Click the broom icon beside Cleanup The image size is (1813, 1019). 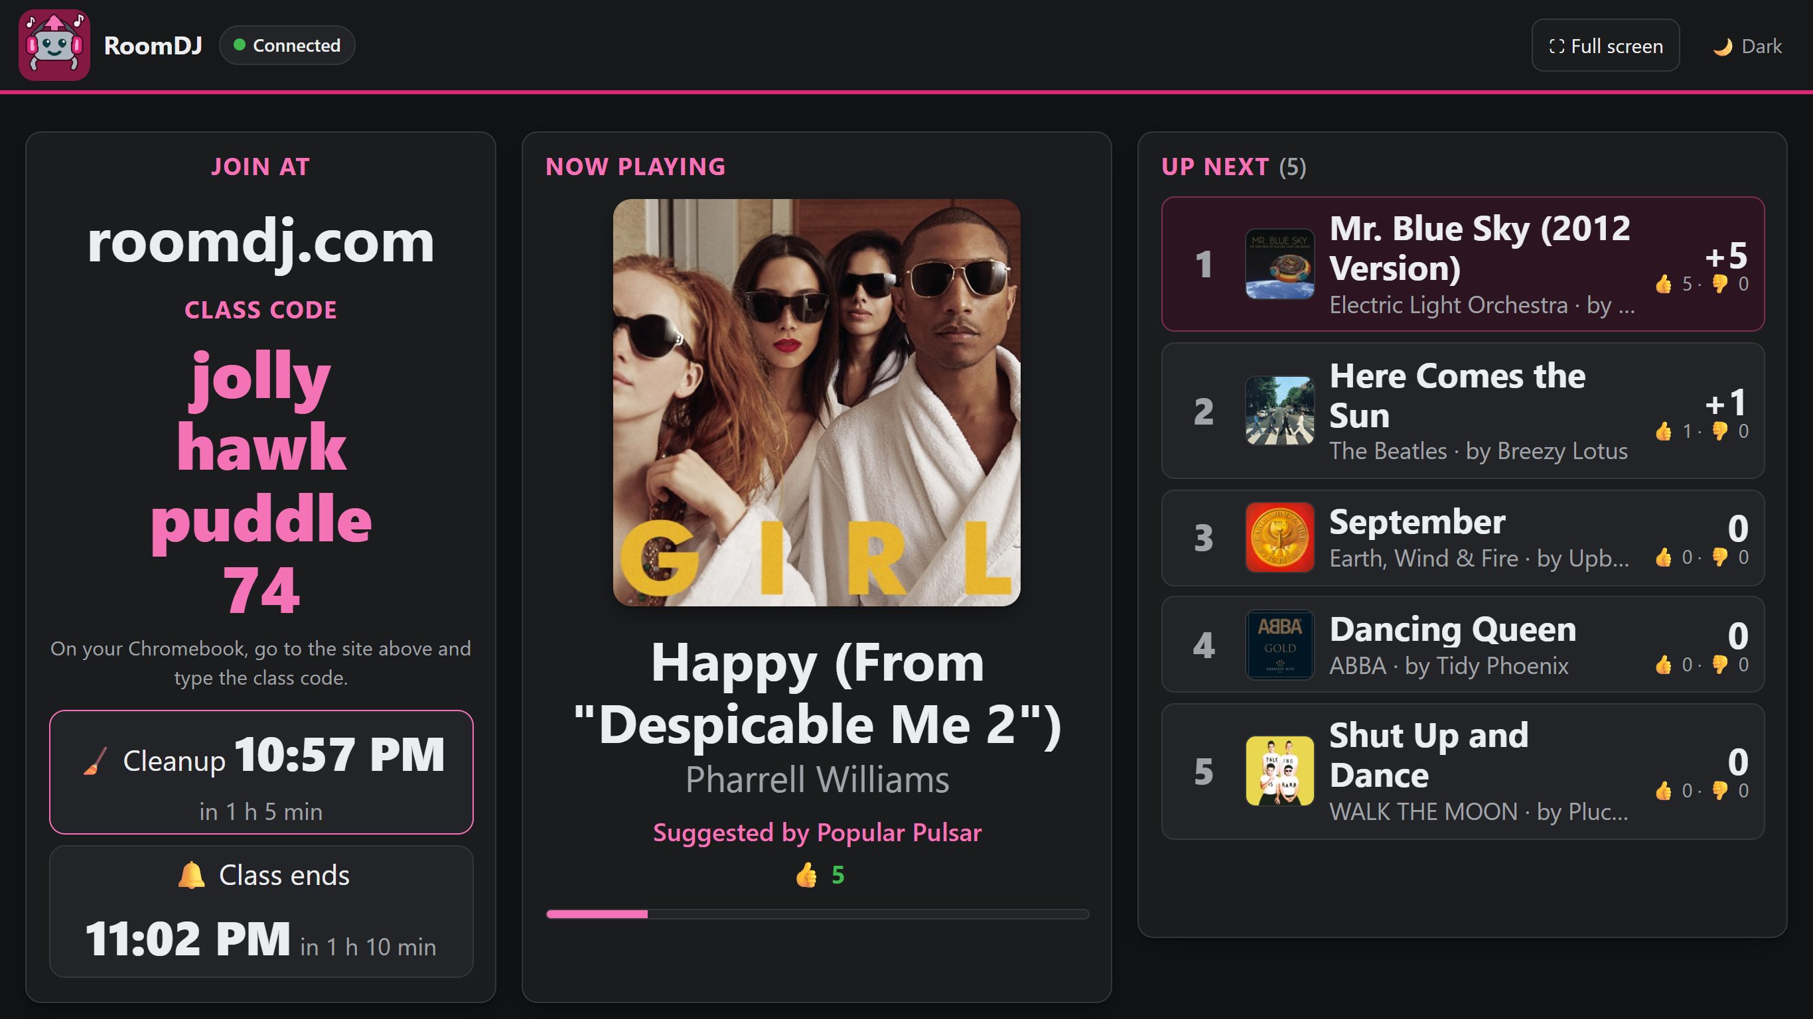click(96, 762)
